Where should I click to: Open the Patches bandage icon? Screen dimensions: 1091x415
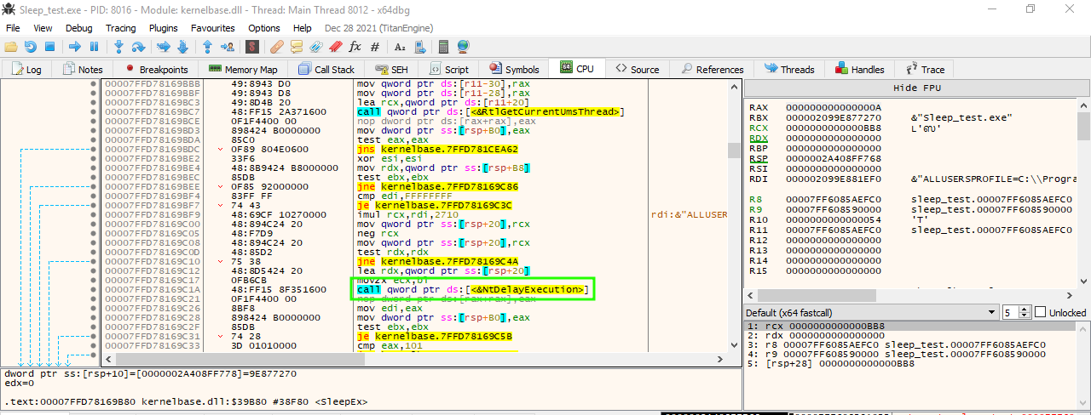277,46
